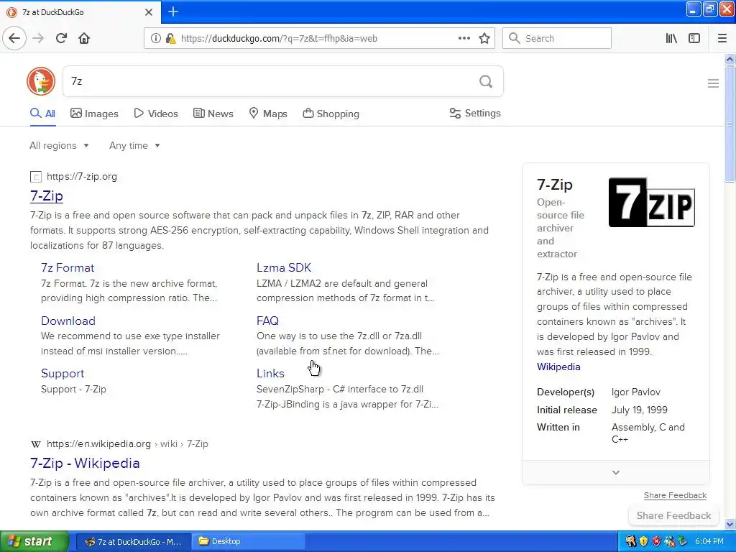Click the page scrollbar up arrow
Viewport: 736px width, 552px height.
point(730,59)
